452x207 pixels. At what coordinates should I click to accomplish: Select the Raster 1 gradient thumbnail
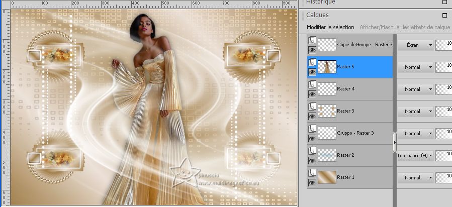[327, 177]
